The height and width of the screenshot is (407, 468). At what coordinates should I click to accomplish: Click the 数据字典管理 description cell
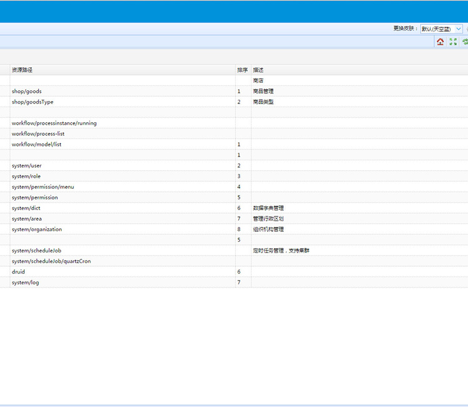pyautogui.click(x=359, y=208)
